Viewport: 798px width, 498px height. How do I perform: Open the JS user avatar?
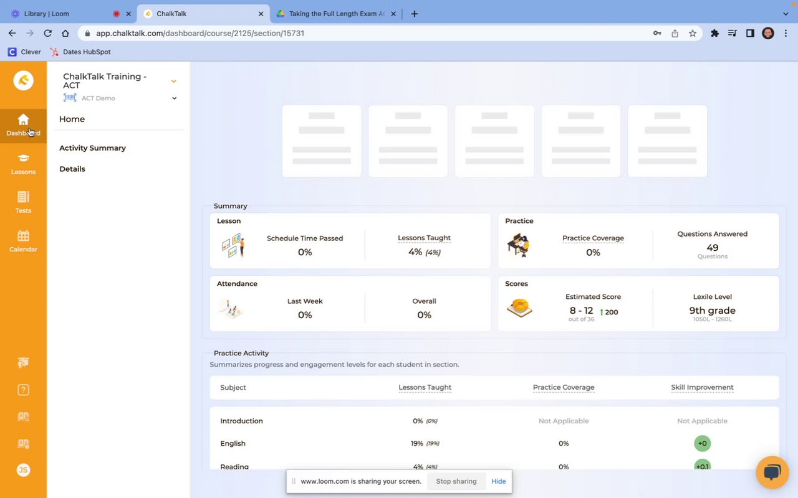tap(23, 470)
